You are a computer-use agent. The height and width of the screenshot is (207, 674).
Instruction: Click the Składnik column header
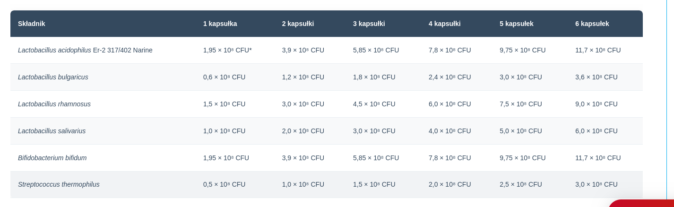tap(32, 24)
